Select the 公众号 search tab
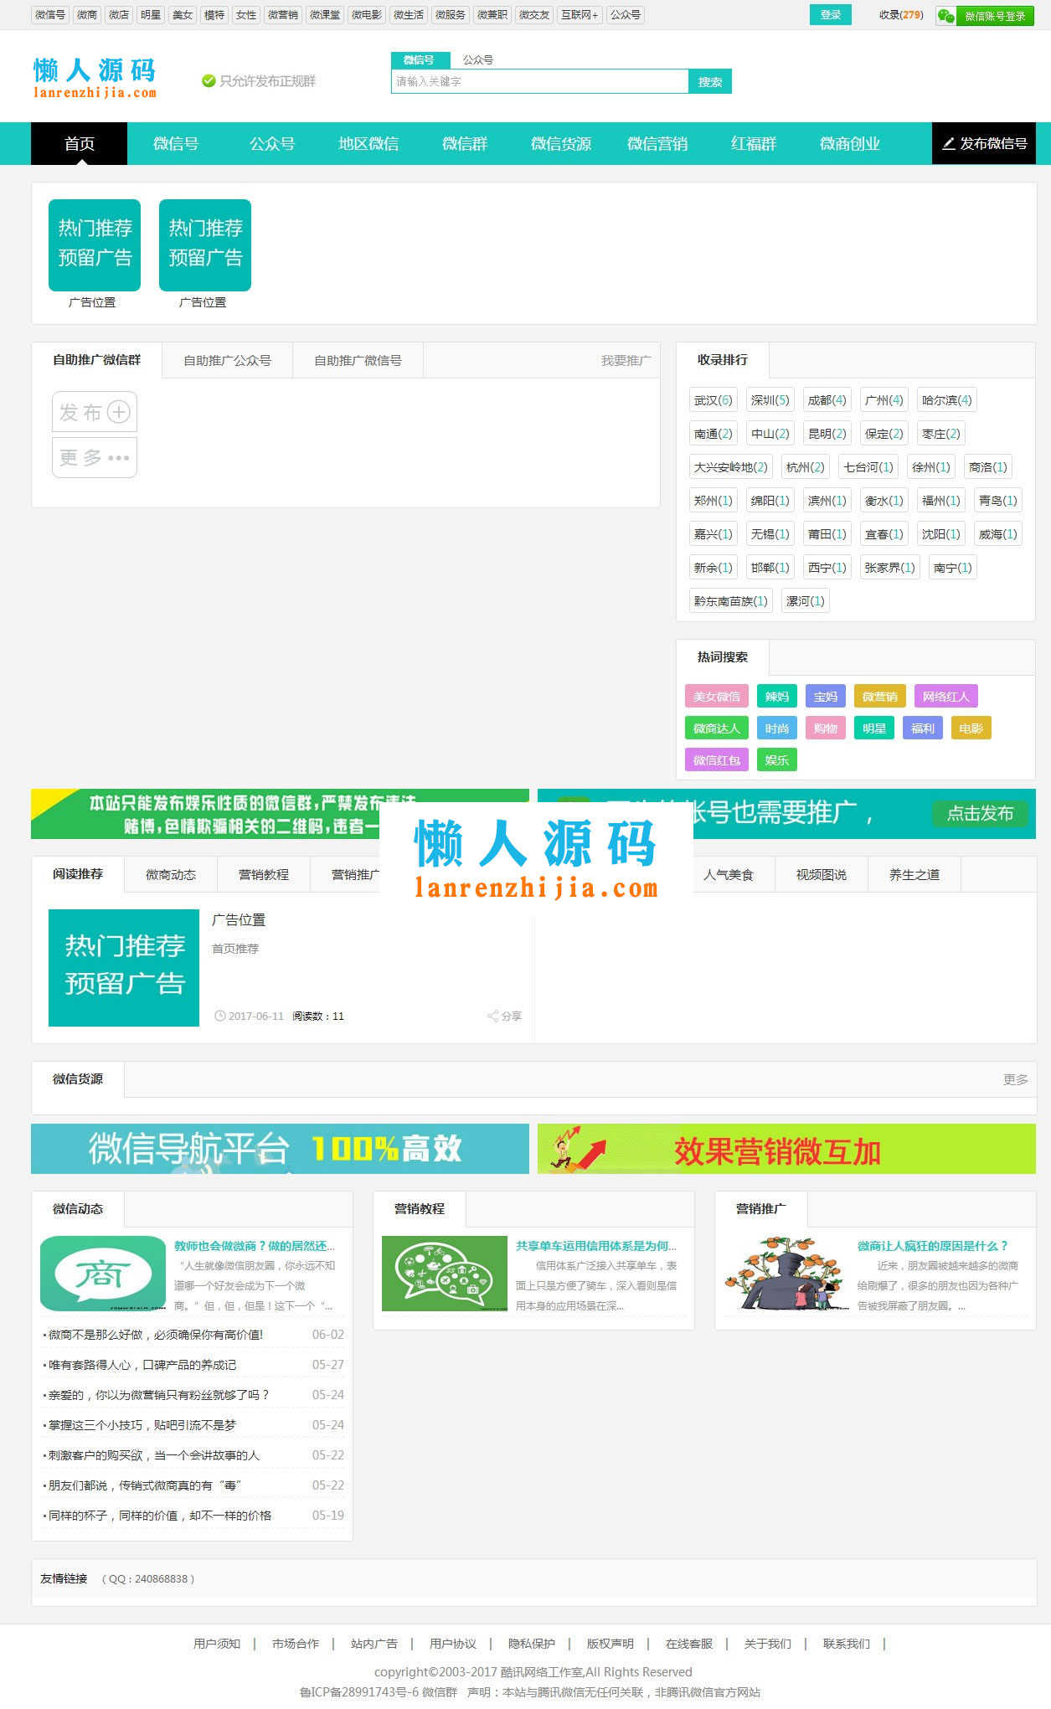This screenshot has width=1051, height=1709. [x=478, y=60]
